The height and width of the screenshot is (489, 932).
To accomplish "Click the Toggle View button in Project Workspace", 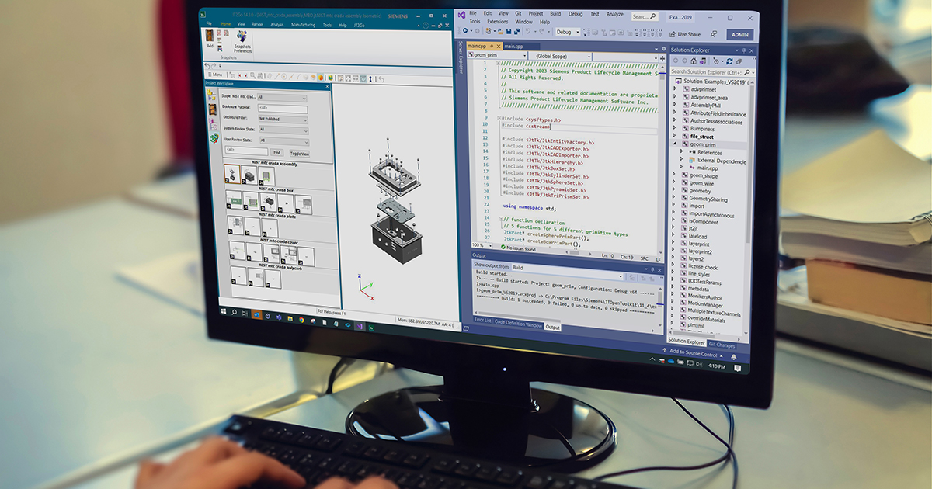I will pyautogui.click(x=300, y=153).
